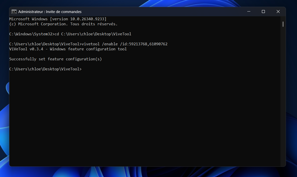Close the Invite de commandes window

click(278, 12)
